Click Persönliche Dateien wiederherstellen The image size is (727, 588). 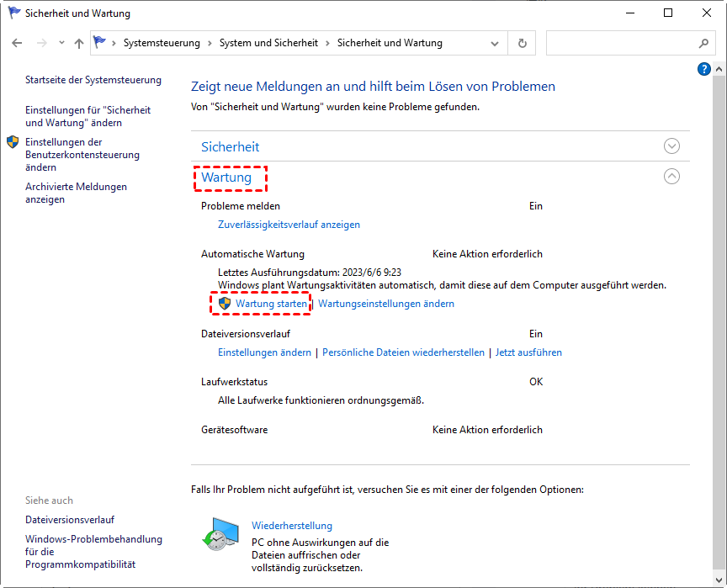pos(403,352)
